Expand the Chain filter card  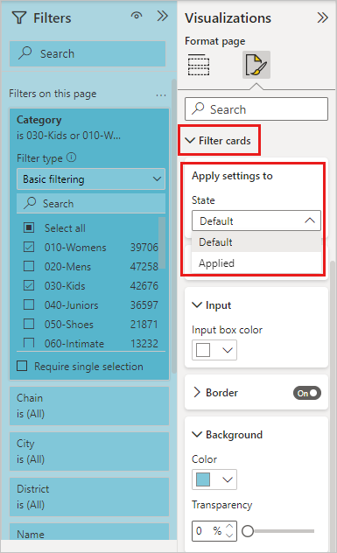89,406
